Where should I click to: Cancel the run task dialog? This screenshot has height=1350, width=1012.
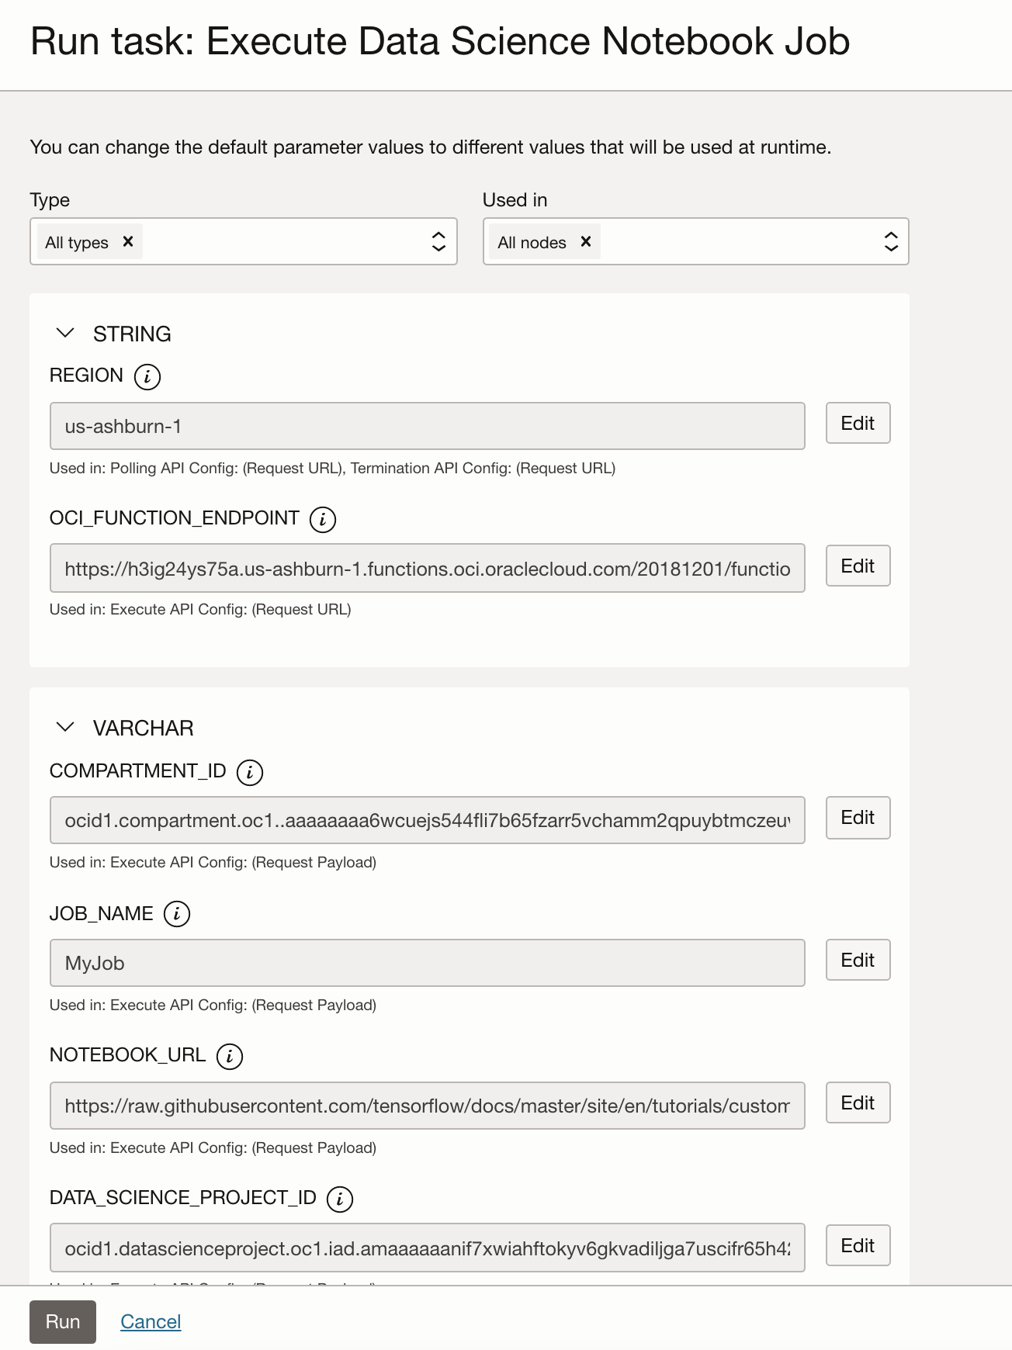151,1322
